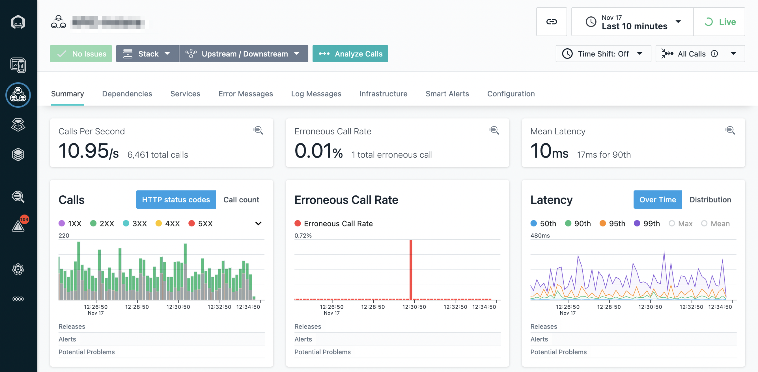
Task: Enable the Mean latency series
Action: coord(715,224)
